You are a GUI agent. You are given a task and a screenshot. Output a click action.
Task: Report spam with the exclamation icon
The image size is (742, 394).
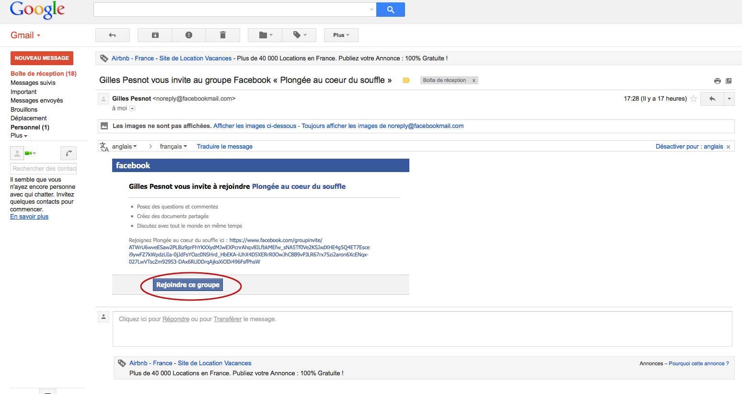189,35
